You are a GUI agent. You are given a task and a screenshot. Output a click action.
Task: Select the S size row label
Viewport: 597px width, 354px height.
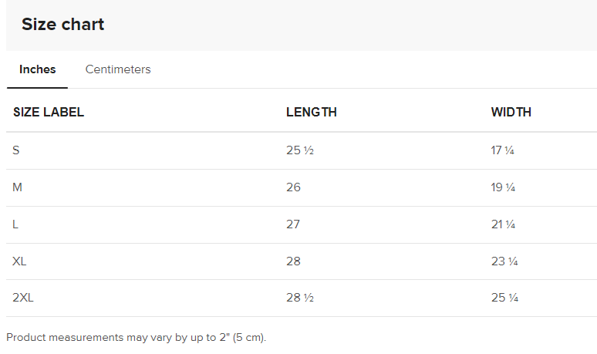point(16,150)
